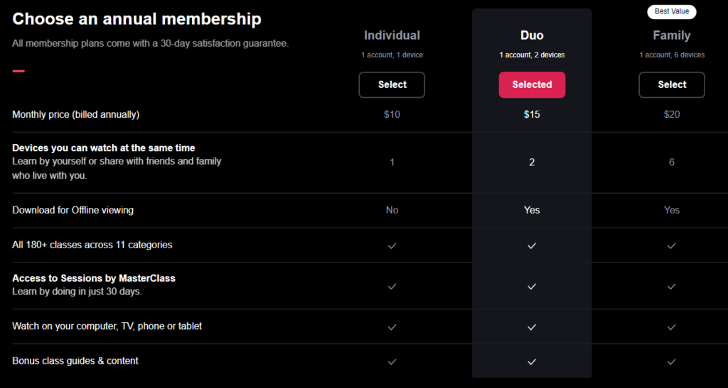Screen dimensions: 728x388
Task: Click Family checkmark for All 180+ classes
Action: [x=672, y=245]
